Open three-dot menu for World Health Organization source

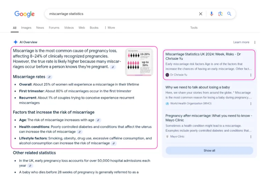251,104
